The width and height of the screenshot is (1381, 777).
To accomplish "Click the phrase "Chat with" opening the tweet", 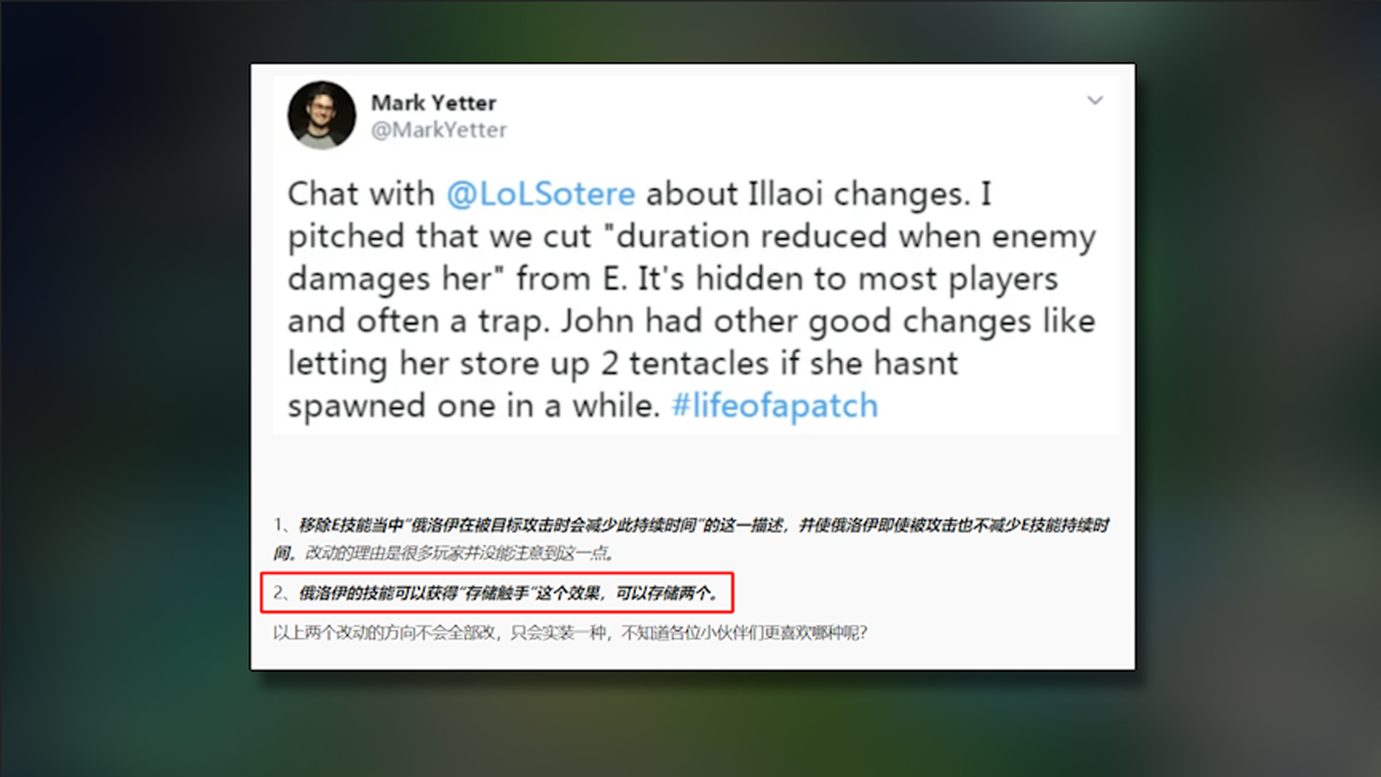I will point(361,194).
